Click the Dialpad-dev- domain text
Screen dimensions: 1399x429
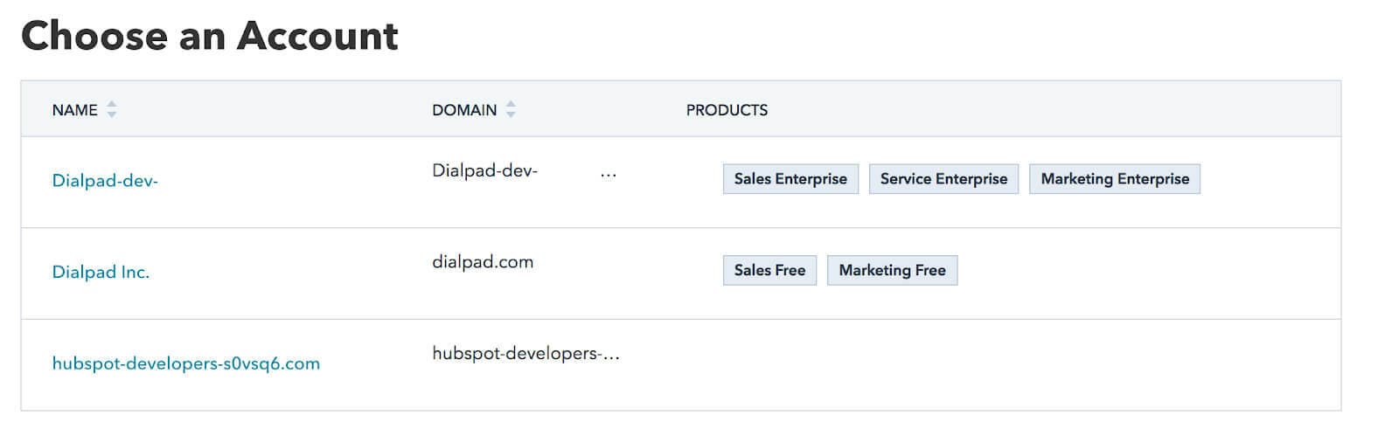pos(484,170)
